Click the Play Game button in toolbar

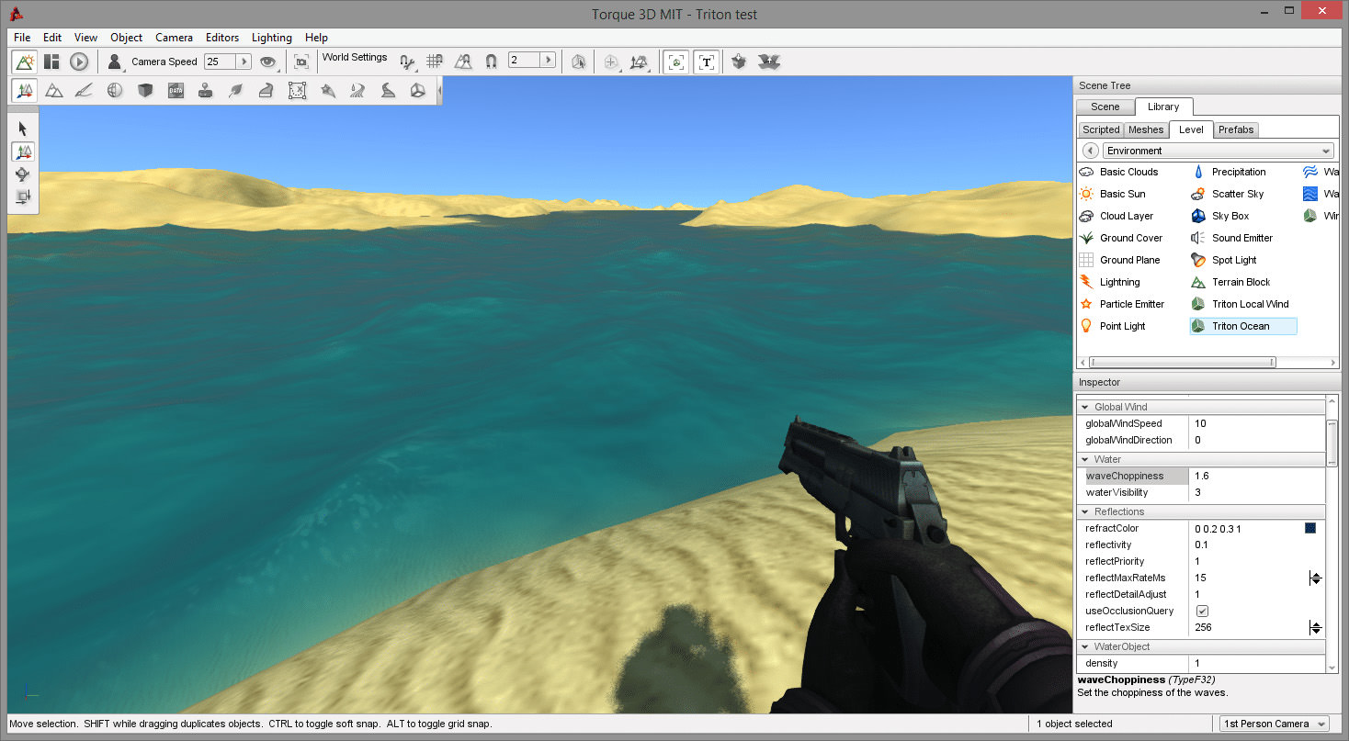[79, 62]
